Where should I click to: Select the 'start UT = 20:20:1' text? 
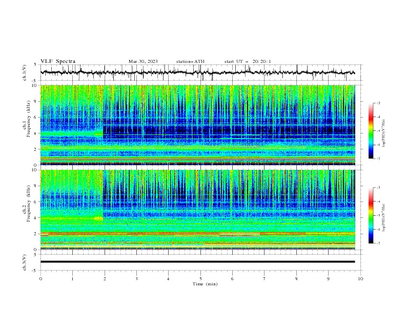[248, 61]
